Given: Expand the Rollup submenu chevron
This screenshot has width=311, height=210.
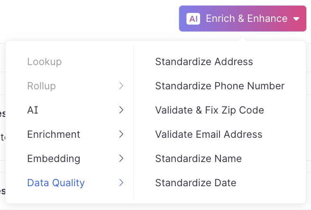Looking at the screenshot, I should pos(121,86).
